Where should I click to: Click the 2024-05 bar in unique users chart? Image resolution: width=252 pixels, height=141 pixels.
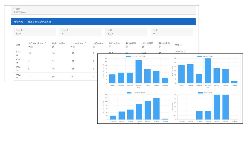130,114
